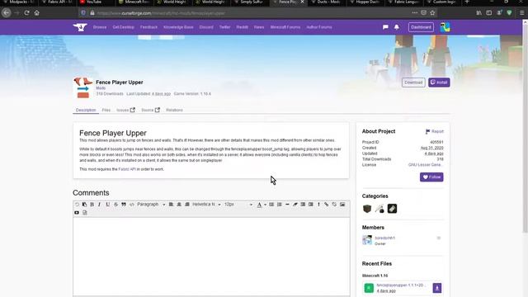
Task: Open the GNU Lesser General license link
Action: click(425, 165)
